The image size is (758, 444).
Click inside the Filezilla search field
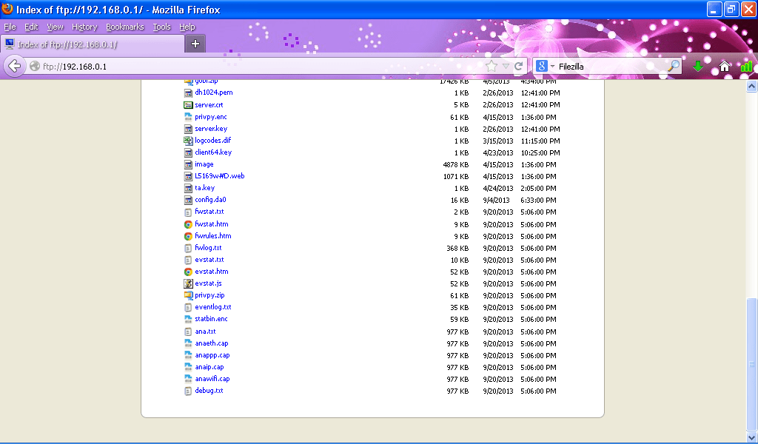(x=607, y=66)
